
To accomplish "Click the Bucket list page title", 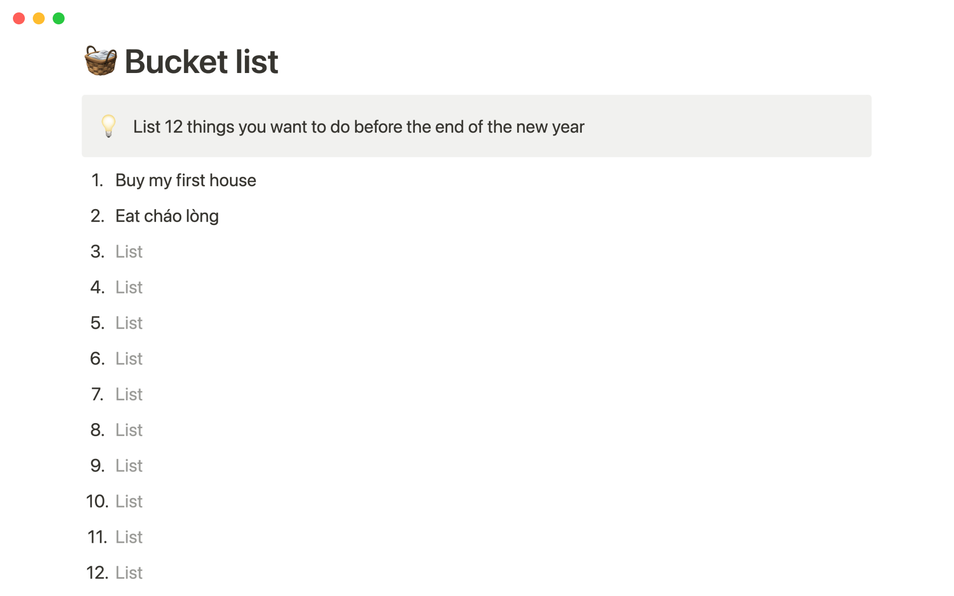I will (x=201, y=62).
